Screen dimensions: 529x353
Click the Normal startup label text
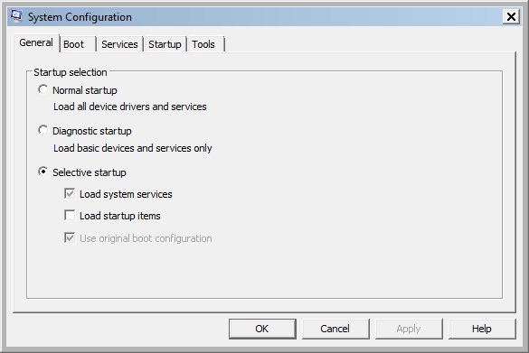click(85, 90)
